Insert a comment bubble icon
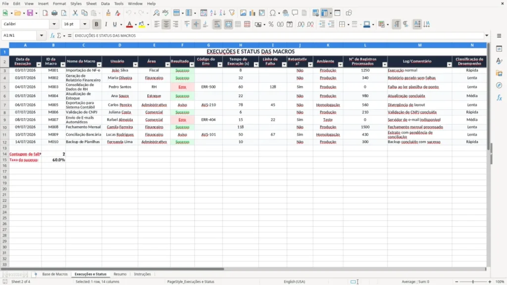The height and width of the screenshot is (285, 507). [x=295, y=13]
